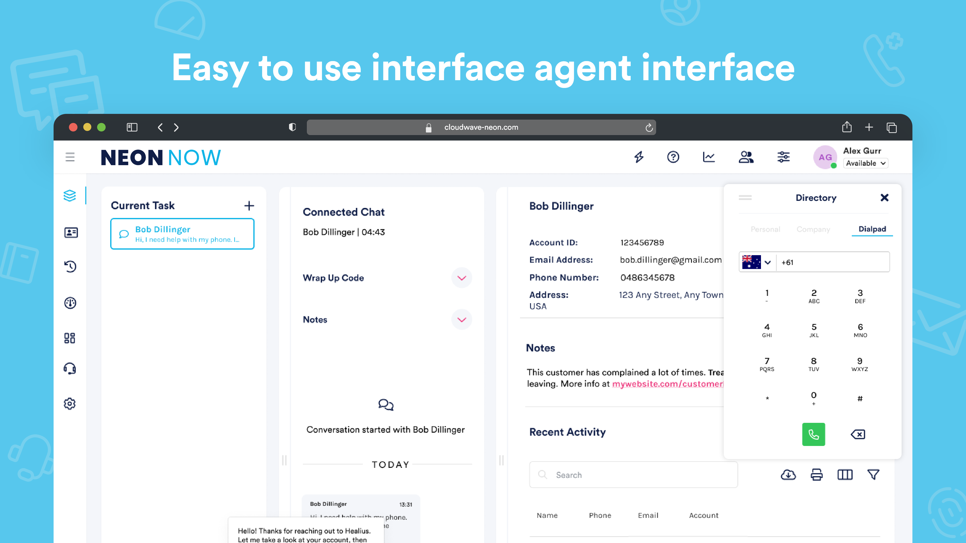Viewport: 966px width, 543px height.
Task: Select the dashboard gauge icon in the sidebar
Action: click(70, 303)
